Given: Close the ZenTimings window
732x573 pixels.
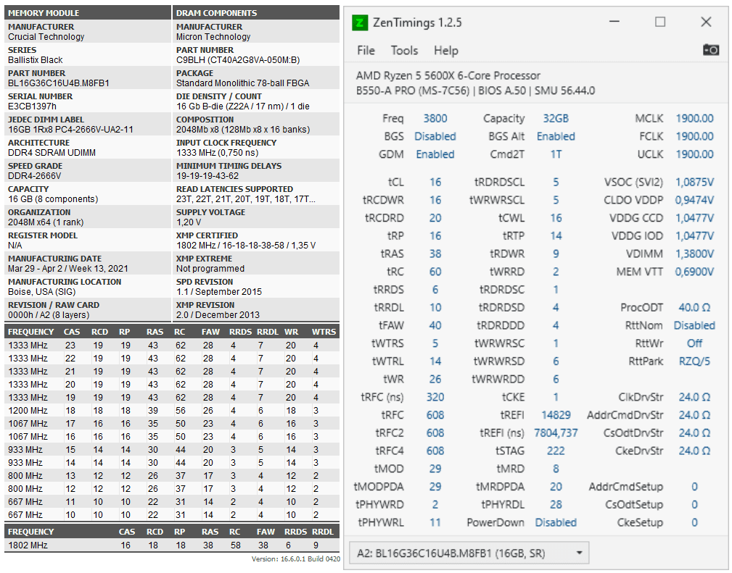Looking at the screenshot, I should pyautogui.click(x=706, y=22).
